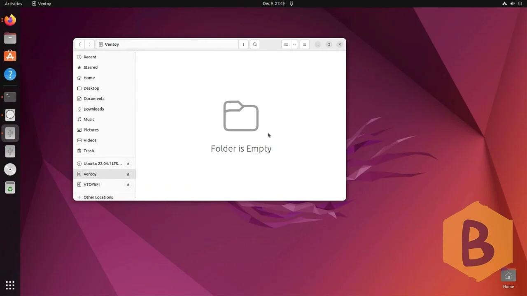Expand the view options dropdown arrow

294,44
